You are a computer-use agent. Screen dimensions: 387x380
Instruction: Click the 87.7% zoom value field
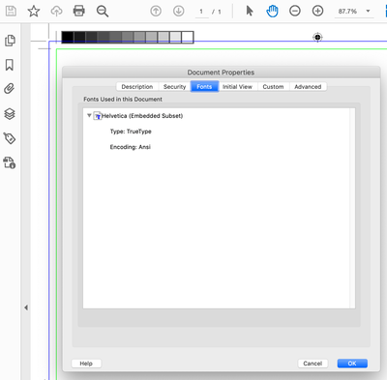coord(347,12)
